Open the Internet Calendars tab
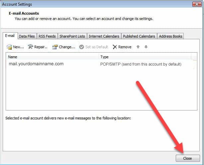Screen dimensions: 204x165 104,36
